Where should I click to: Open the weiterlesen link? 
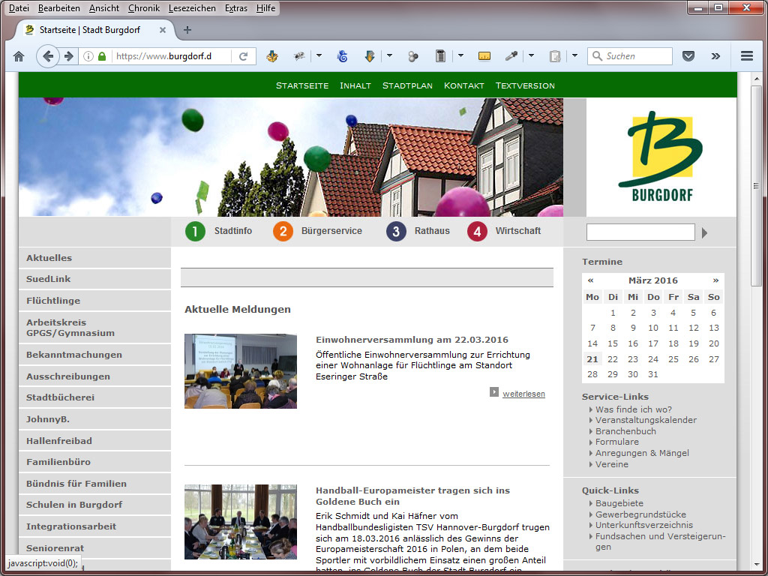[x=523, y=394]
